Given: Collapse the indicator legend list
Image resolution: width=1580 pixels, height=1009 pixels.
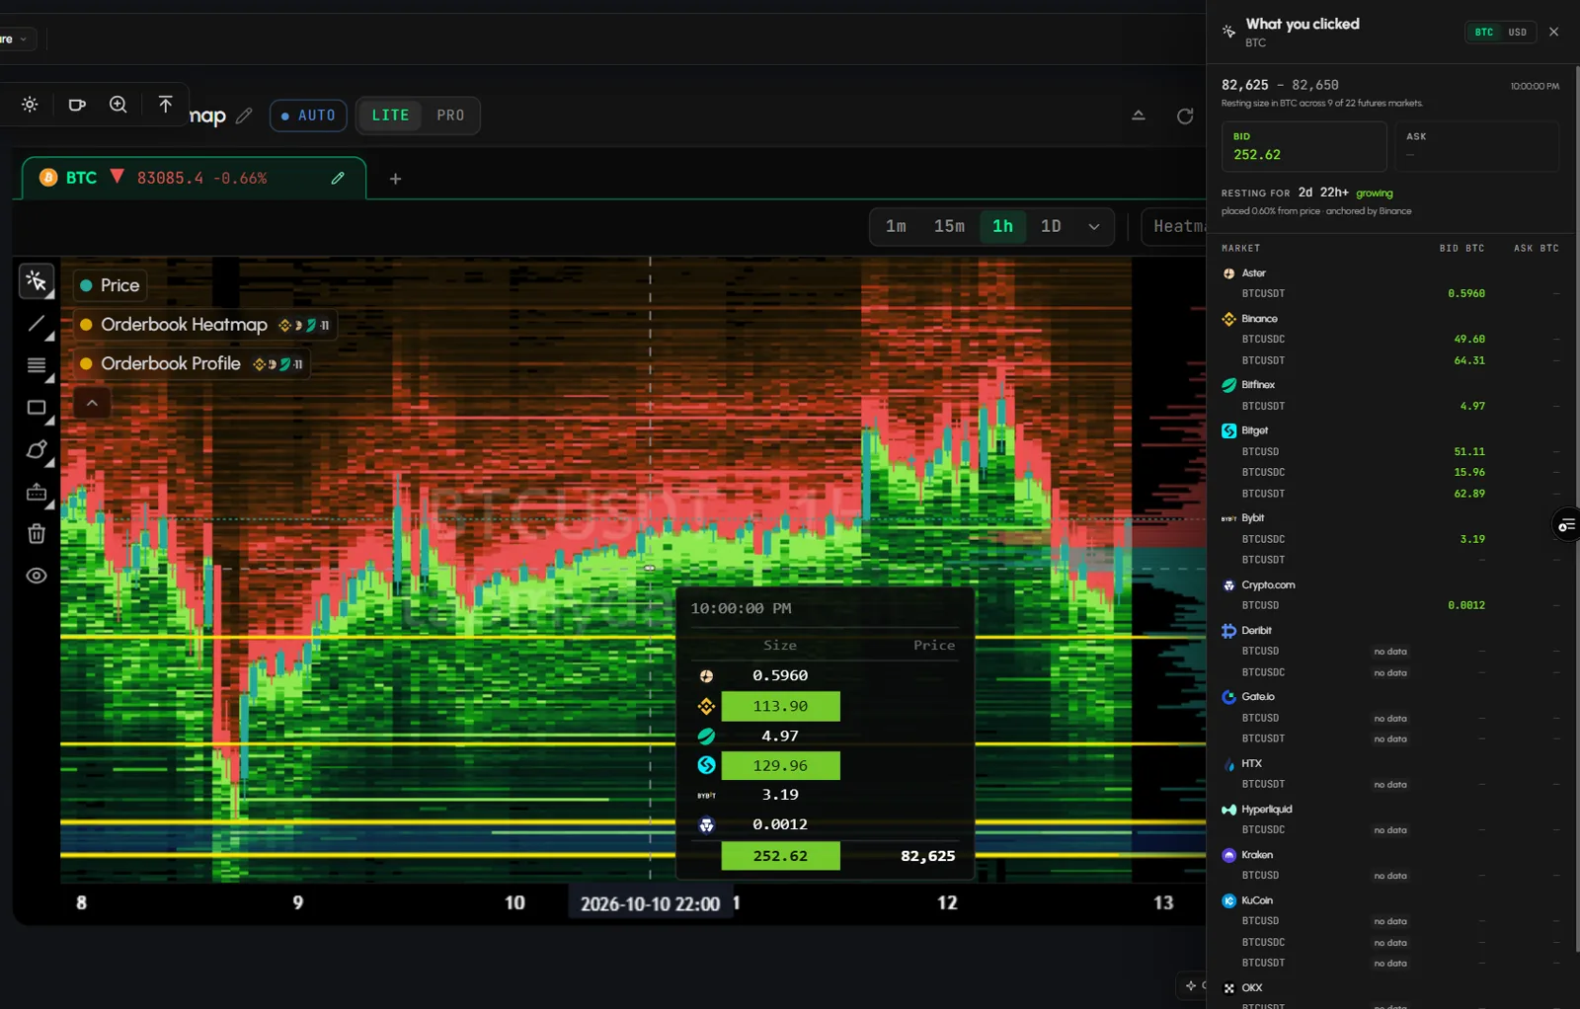Looking at the screenshot, I should pos(92,403).
